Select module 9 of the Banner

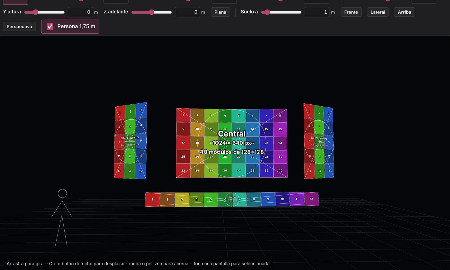pos(268,199)
